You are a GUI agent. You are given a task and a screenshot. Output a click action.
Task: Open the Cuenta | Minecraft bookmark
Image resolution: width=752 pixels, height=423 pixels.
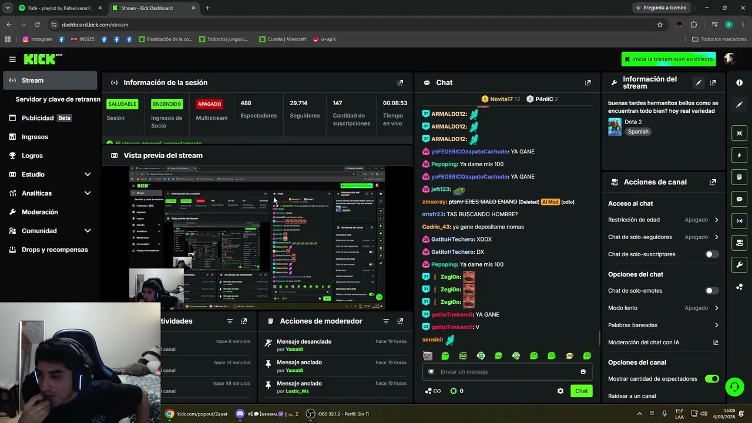[x=282, y=39]
